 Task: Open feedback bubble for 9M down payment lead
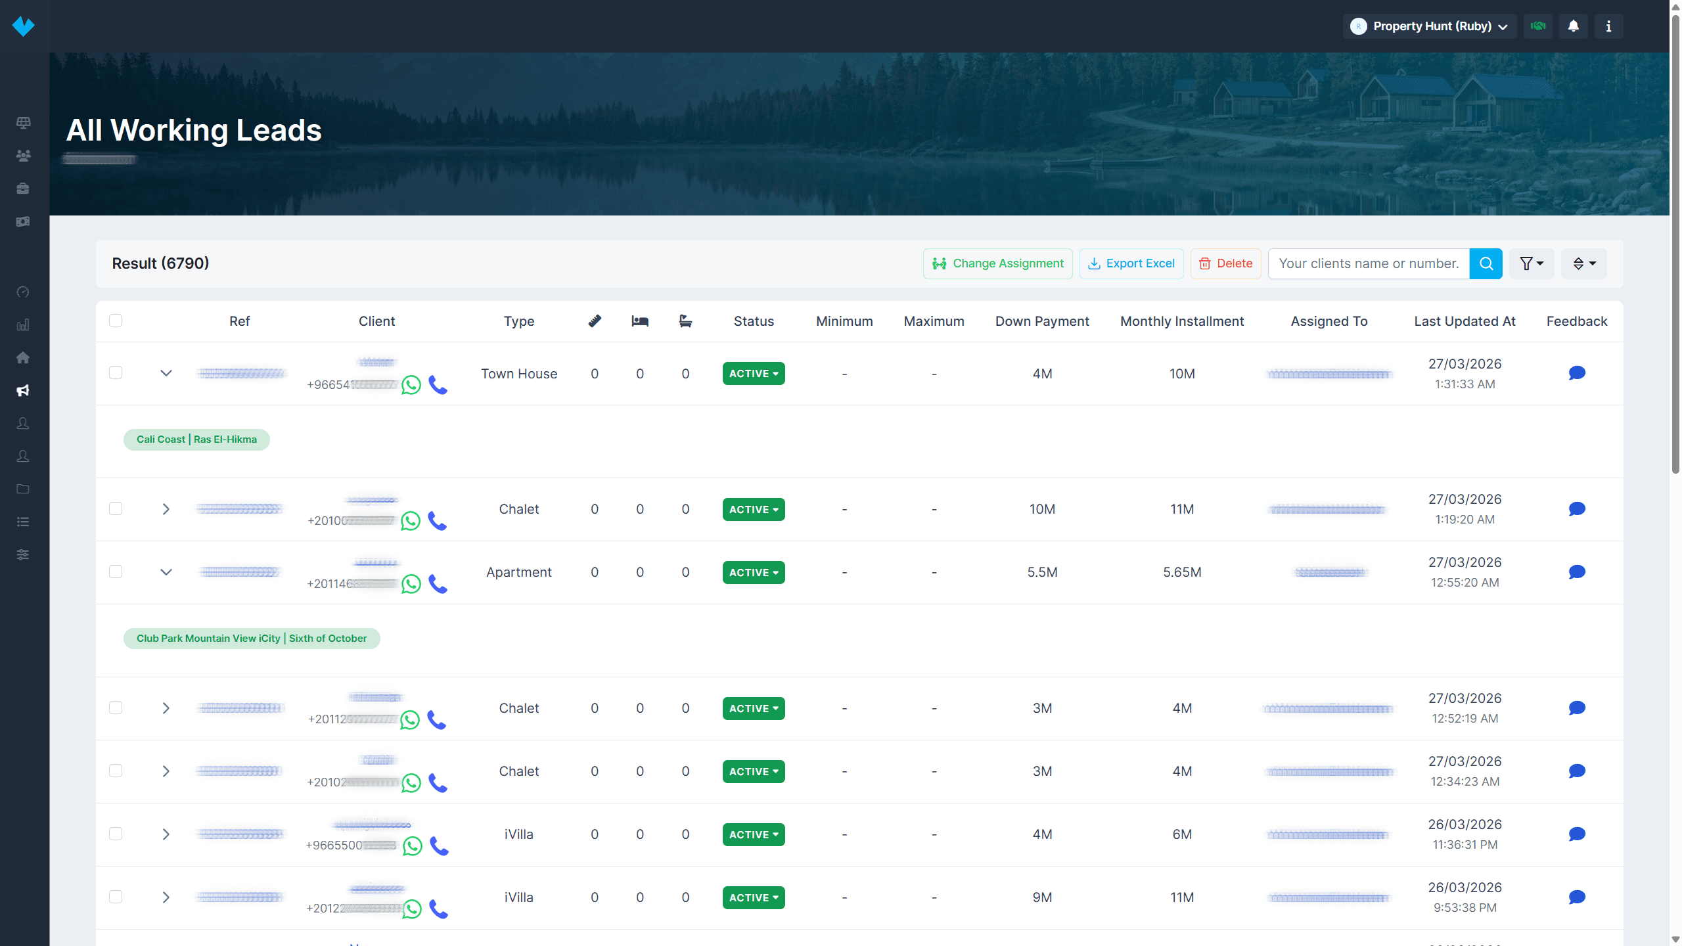click(x=1577, y=897)
